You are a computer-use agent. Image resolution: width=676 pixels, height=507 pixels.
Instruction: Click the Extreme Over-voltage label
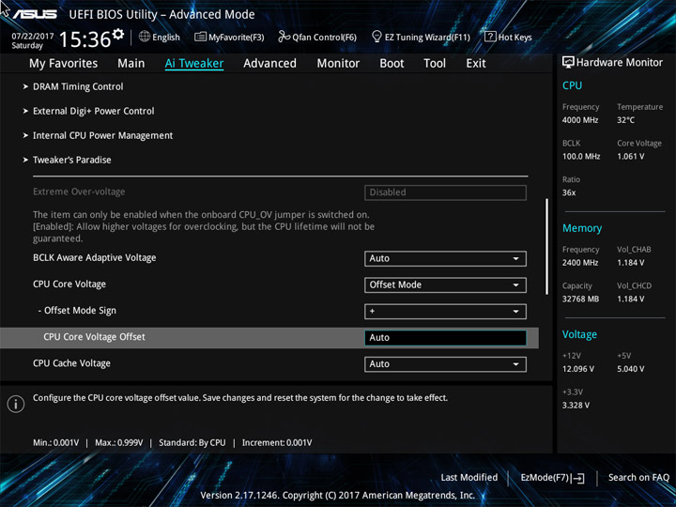[x=79, y=192]
